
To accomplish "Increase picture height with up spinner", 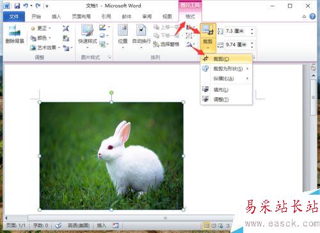I will point(252,29).
